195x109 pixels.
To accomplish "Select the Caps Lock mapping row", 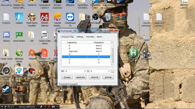I will click(86, 51).
